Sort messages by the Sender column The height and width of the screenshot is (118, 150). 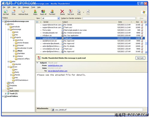51,22
